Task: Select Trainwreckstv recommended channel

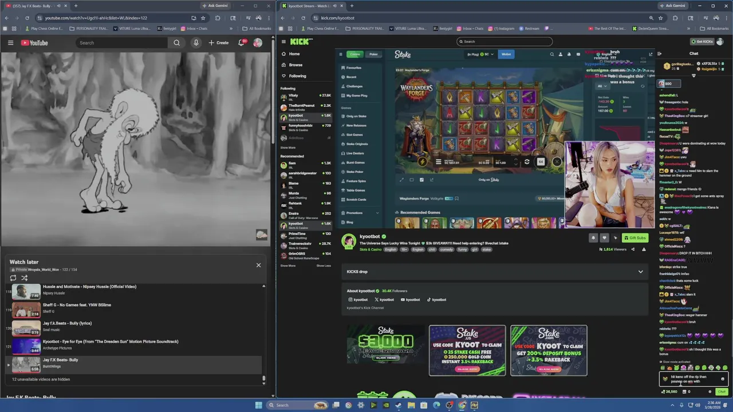Action: pyautogui.click(x=305, y=244)
